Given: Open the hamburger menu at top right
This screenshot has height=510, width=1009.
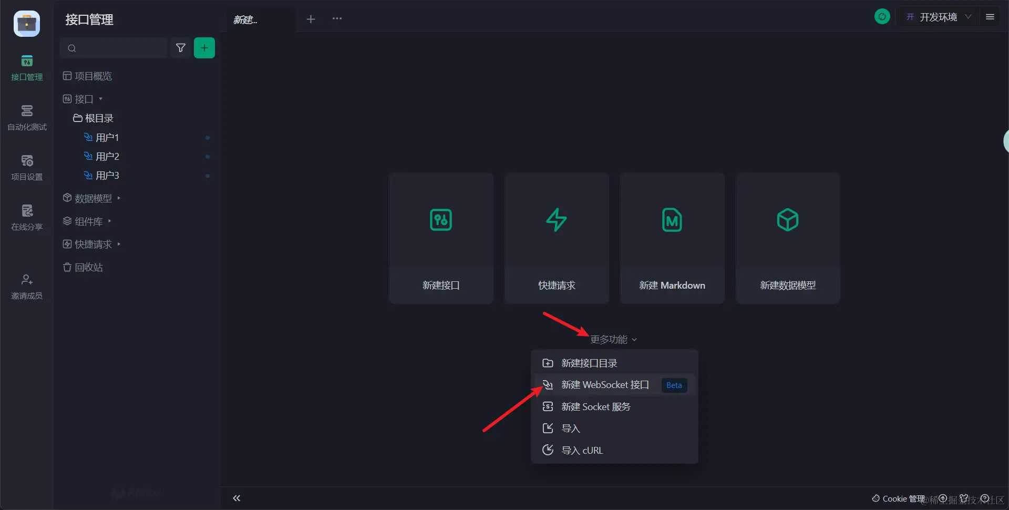Looking at the screenshot, I should pyautogui.click(x=990, y=17).
